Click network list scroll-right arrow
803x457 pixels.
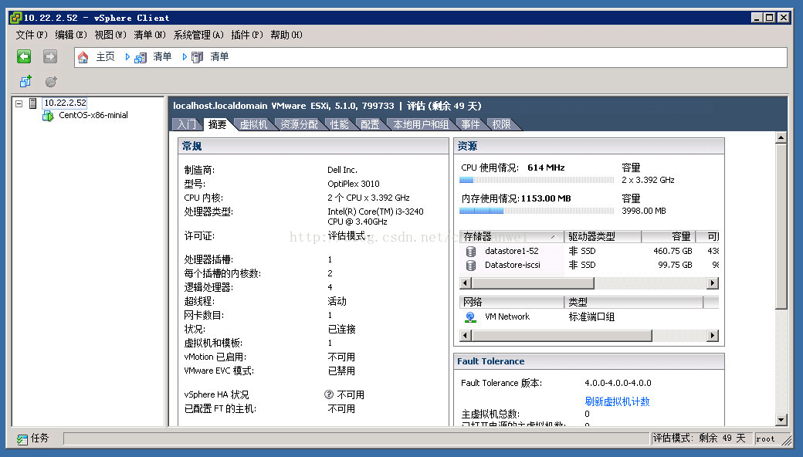tap(713, 336)
